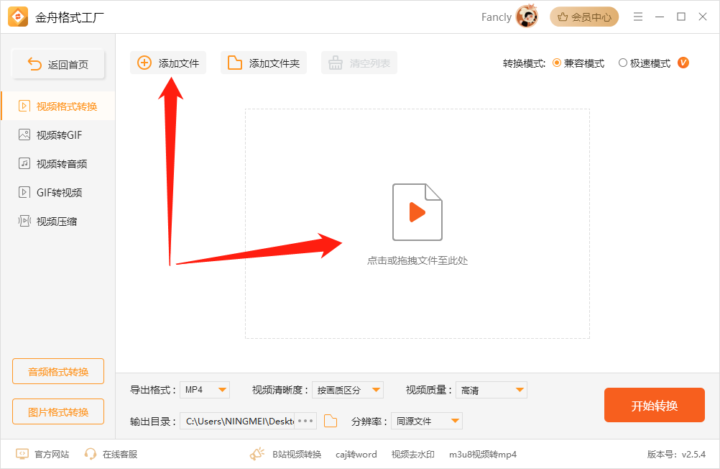Click the megaphone announcement icon
Screen dimensions: 720x469
click(x=257, y=454)
